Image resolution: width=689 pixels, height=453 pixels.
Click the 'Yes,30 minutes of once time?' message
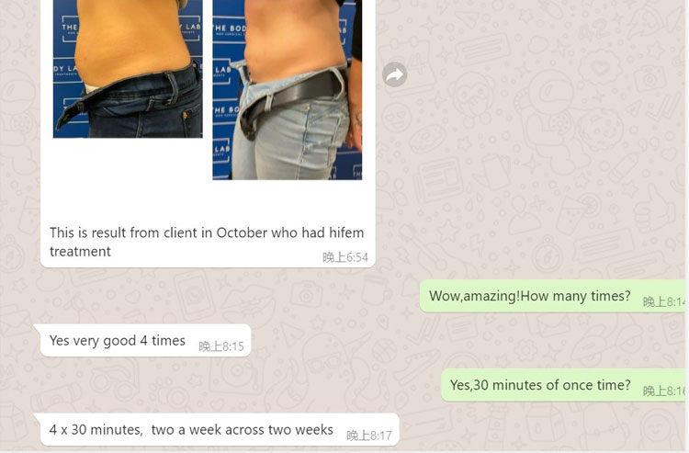540,385
